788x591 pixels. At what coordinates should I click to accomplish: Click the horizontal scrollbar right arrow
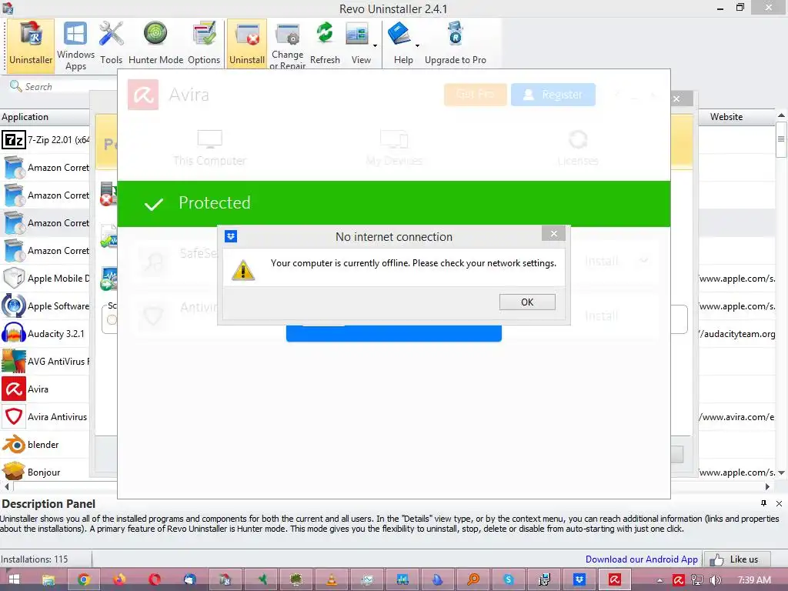click(767, 486)
